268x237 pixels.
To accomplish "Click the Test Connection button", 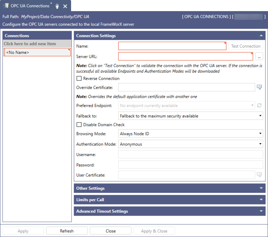I will click(246, 46).
